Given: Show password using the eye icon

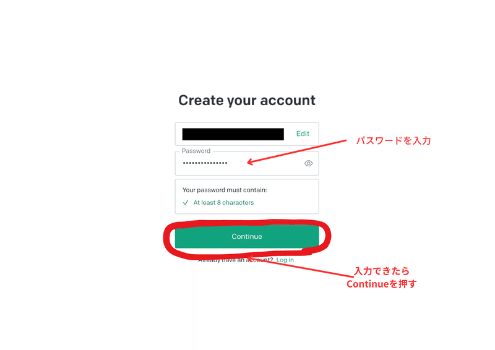Looking at the screenshot, I should pyautogui.click(x=308, y=163).
